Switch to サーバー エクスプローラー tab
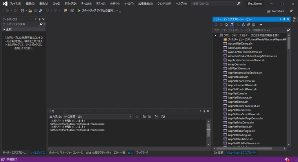The height and width of the screenshot is (162, 298). 14,153
